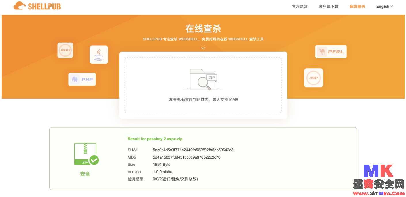Click the SHELLPUB logo
Image resolution: width=406 pixels, height=197 pixels.
coord(37,6)
